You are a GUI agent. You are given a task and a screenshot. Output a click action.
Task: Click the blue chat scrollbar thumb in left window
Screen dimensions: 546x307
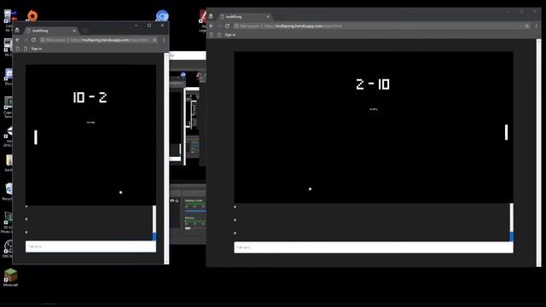tap(154, 236)
